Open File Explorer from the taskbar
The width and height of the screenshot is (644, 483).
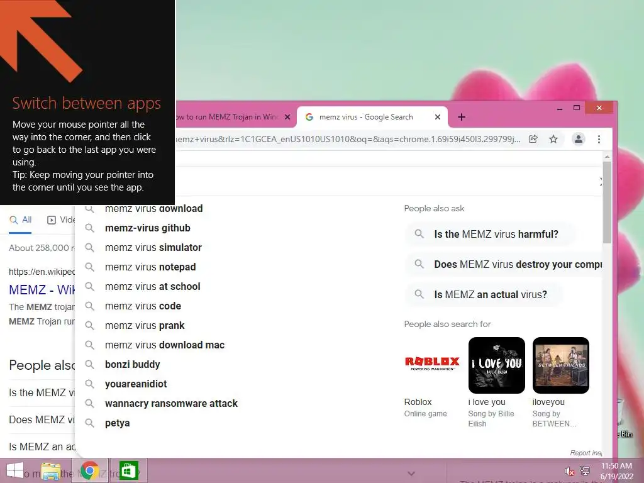pyautogui.click(x=51, y=471)
